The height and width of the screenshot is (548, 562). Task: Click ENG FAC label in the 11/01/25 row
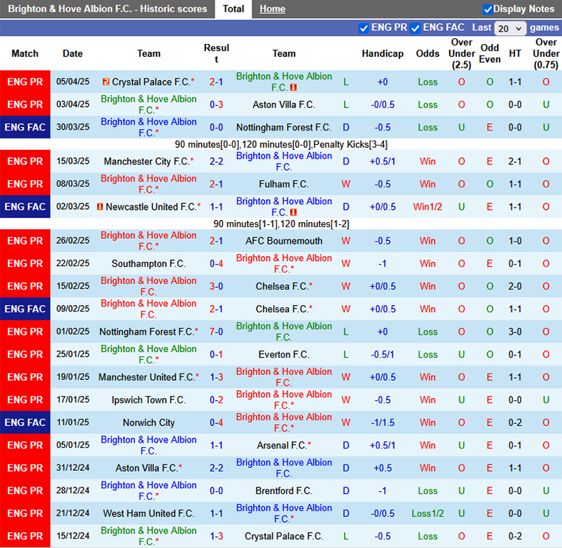(25, 423)
